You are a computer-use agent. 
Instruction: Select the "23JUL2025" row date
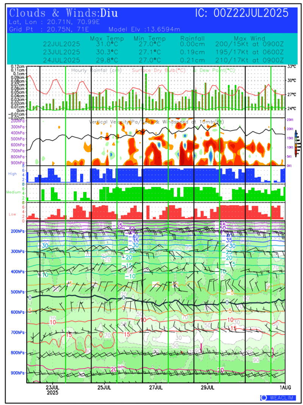(x=62, y=52)
